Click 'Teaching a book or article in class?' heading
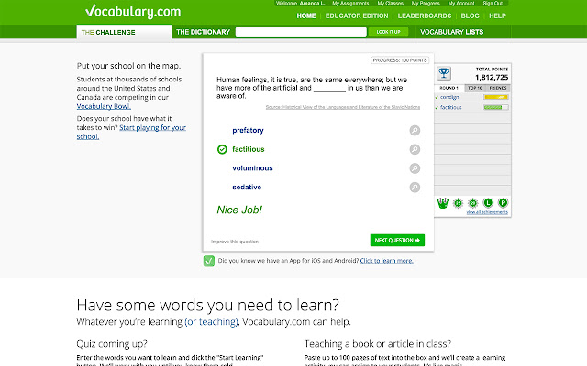 coord(378,344)
